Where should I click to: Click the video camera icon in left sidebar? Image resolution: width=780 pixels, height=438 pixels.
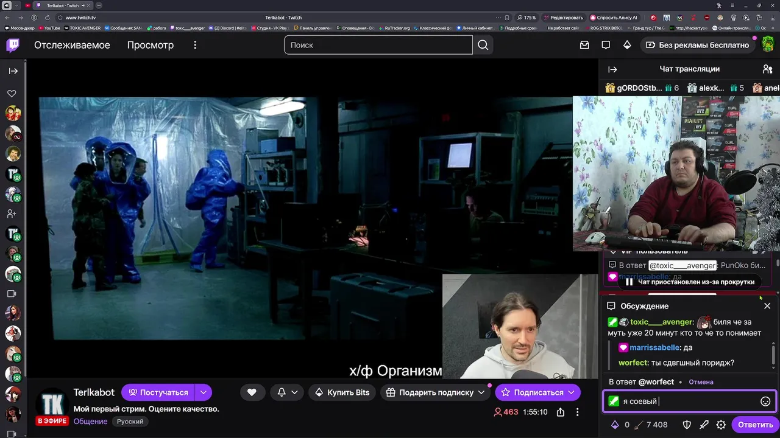[12, 294]
